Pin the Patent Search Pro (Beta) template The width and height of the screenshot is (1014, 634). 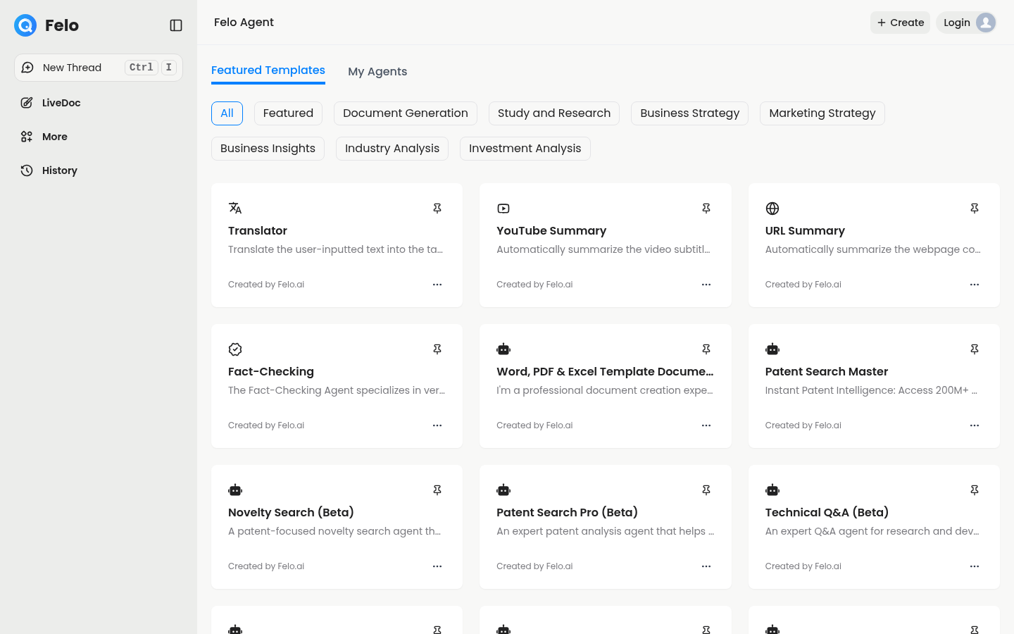coord(706,490)
